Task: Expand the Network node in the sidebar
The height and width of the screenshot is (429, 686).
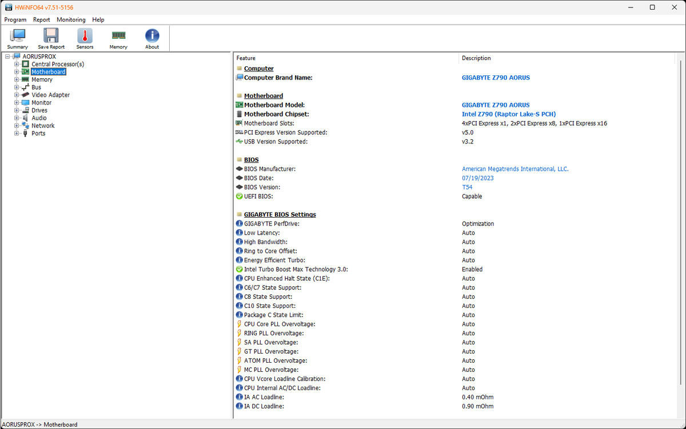Action: (17, 126)
